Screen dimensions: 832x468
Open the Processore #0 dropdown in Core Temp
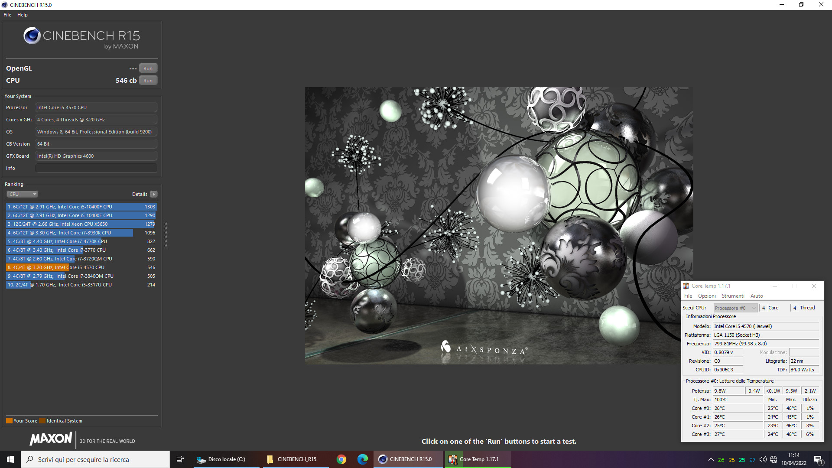pos(735,308)
